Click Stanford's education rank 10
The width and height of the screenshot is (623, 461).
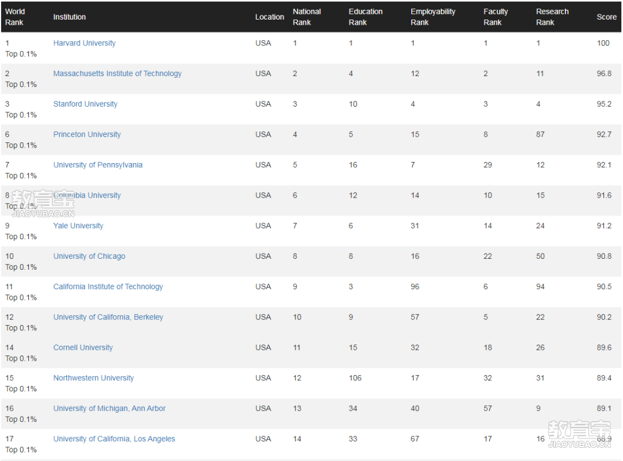point(353,104)
